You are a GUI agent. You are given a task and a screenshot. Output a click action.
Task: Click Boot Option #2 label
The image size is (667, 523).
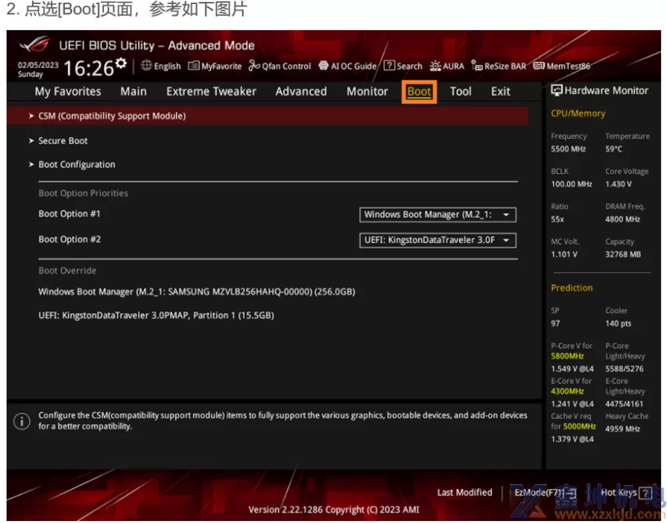69,239
